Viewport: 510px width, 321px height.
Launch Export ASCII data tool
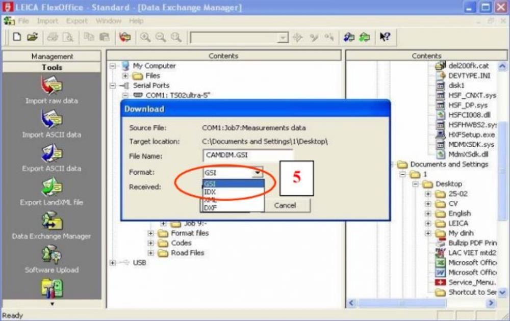coord(52,154)
